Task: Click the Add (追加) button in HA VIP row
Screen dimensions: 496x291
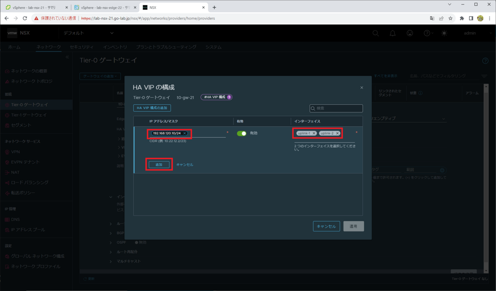Action: (159, 164)
